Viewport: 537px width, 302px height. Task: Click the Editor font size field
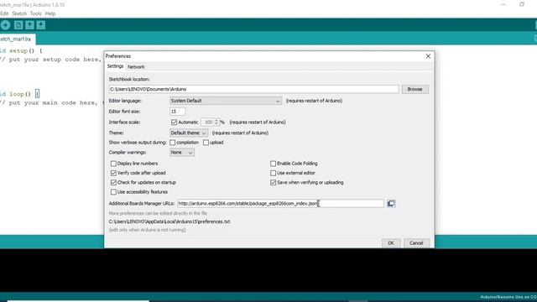pos(177,112)
